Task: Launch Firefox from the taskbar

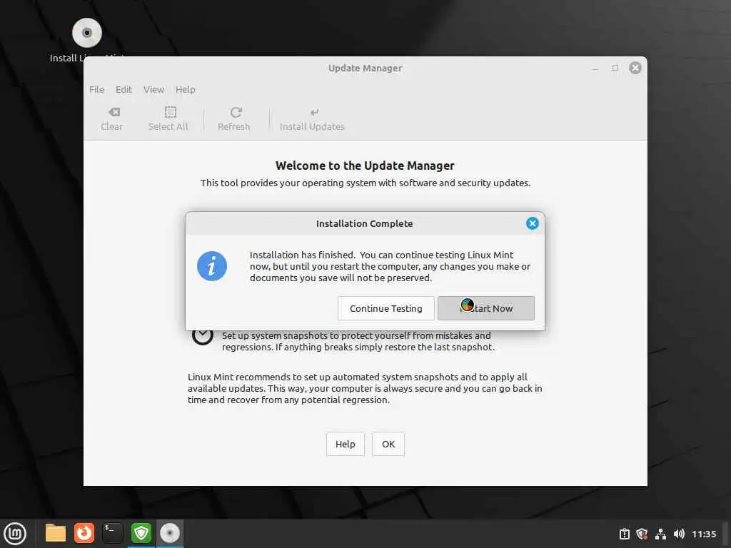Action: pyautogui.click(x=84, y=533)
